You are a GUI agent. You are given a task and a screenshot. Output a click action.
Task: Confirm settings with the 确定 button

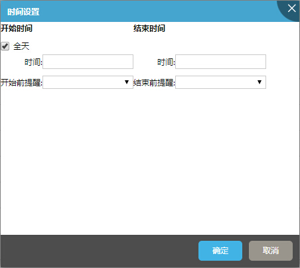[220, 251]
